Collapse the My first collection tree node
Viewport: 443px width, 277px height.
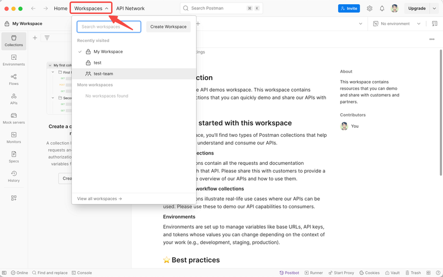[50, 65]
